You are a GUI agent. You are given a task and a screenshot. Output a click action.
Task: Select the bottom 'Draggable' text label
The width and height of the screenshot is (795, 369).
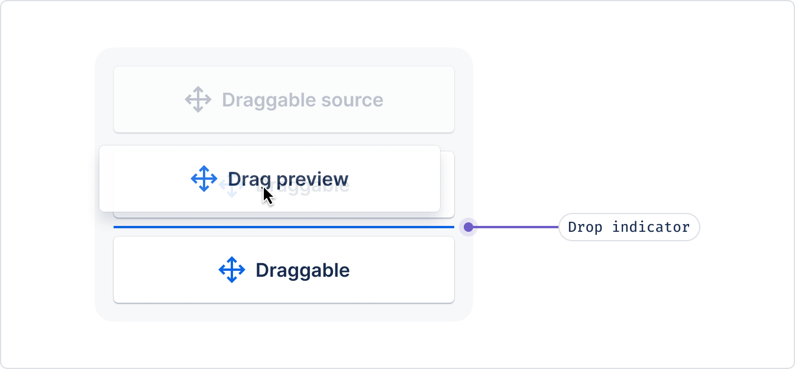point(302,270)
